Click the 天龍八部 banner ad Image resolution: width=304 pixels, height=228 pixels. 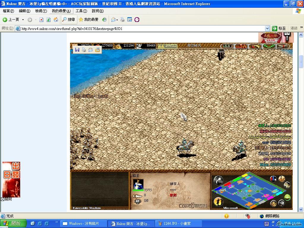pos(276,38)
